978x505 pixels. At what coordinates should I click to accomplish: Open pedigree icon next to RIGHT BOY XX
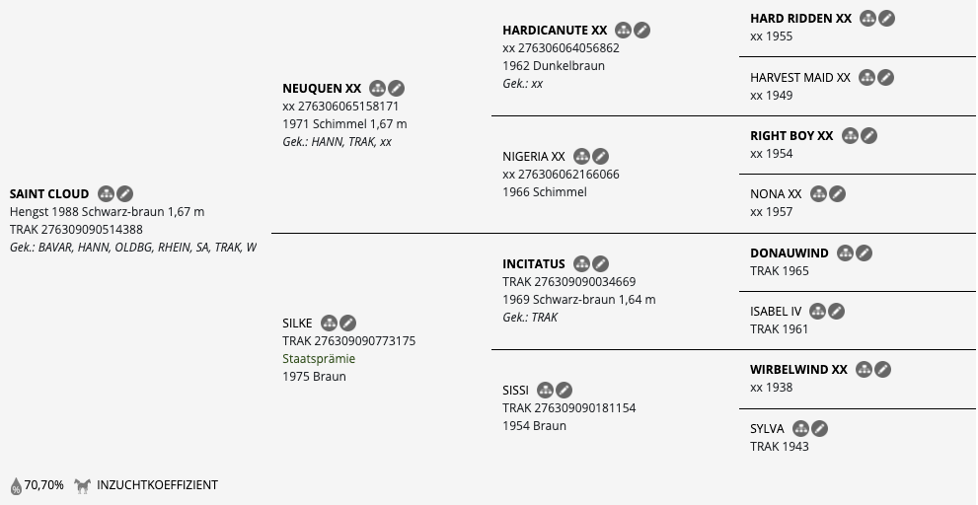[849, 136]
